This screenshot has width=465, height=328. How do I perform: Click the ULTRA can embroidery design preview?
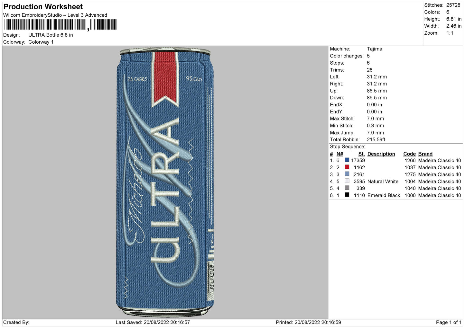tap(165, 182)
